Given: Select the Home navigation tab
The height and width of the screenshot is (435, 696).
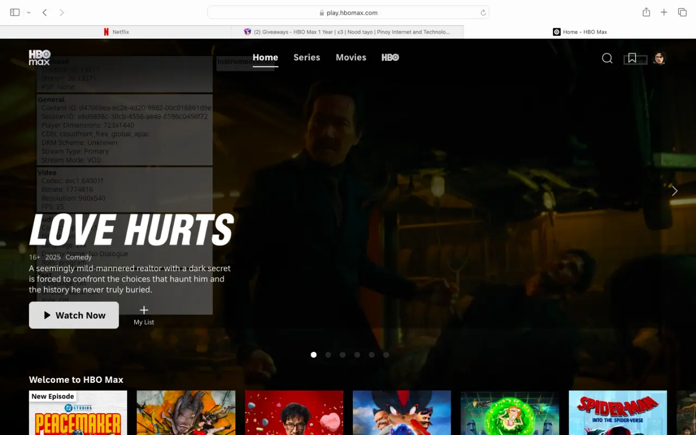Looking at the screenshot, I should coord(265,58).
